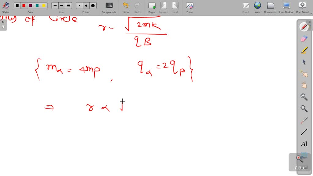
Task: Choose the medium line width
Action: point(61,5)
